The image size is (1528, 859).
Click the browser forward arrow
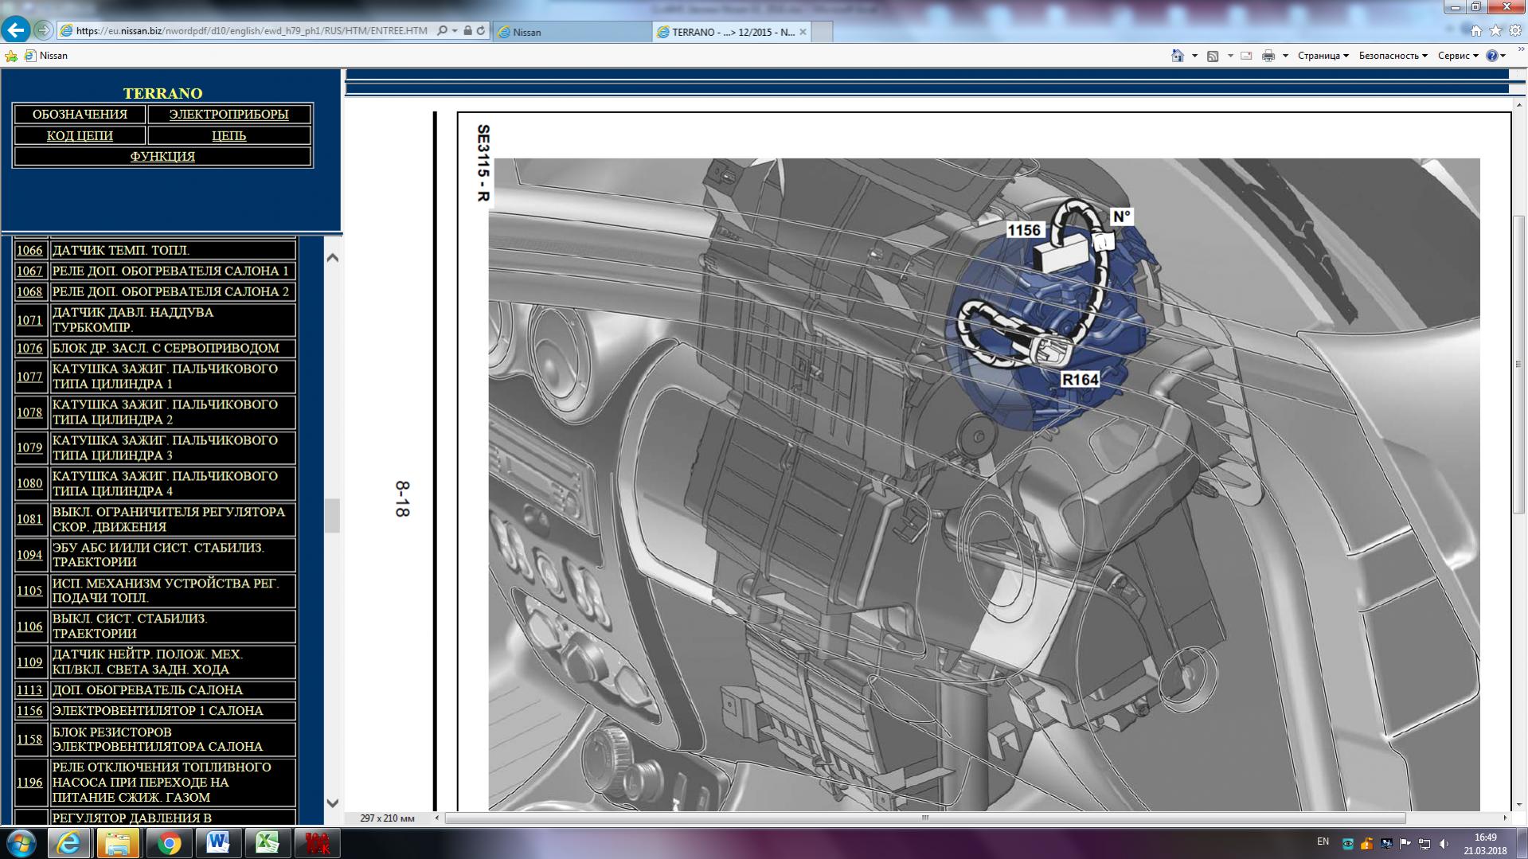pyautogui.click(x=44, y=30)
